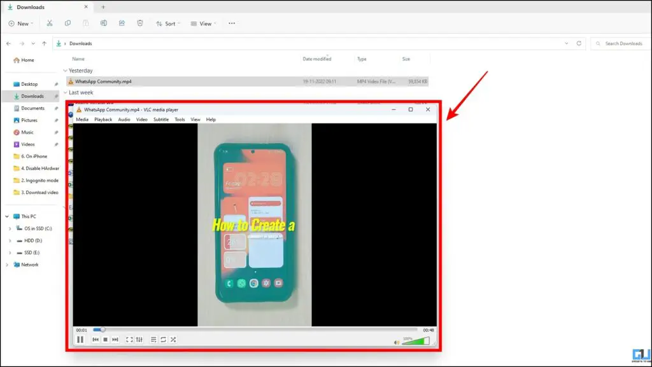
Task: Open the VLC Subtitle menu
Action: click(161, 120)
